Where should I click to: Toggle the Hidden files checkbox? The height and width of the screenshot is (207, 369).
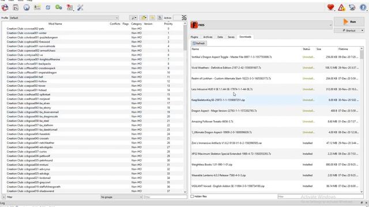(192, 196)
